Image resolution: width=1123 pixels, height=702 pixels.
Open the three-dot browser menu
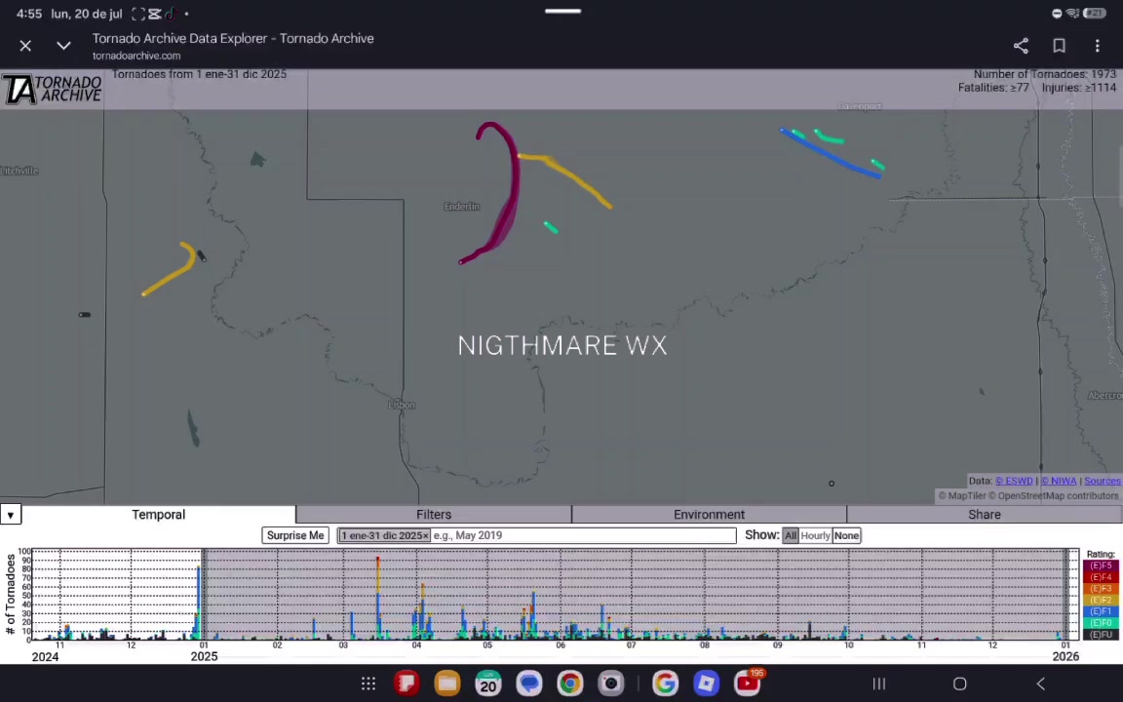pos(1098,46)
